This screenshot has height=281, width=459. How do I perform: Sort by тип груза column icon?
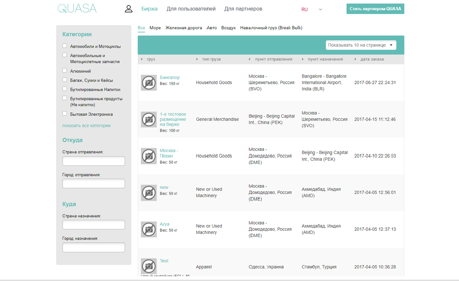pyautogui.click(x=197, y=60)
